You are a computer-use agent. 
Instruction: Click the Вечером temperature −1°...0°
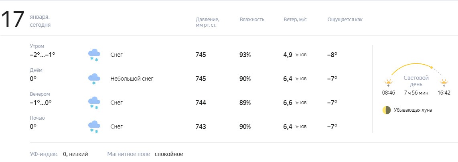41,103
